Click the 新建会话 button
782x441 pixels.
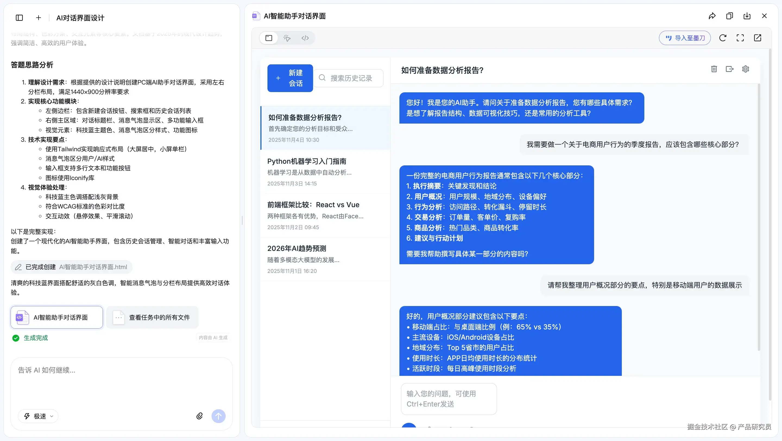290,78
